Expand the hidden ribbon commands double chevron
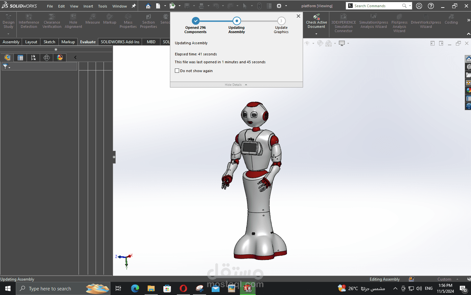The width and height of the screenshot is (471, 295). pos(468,20)
